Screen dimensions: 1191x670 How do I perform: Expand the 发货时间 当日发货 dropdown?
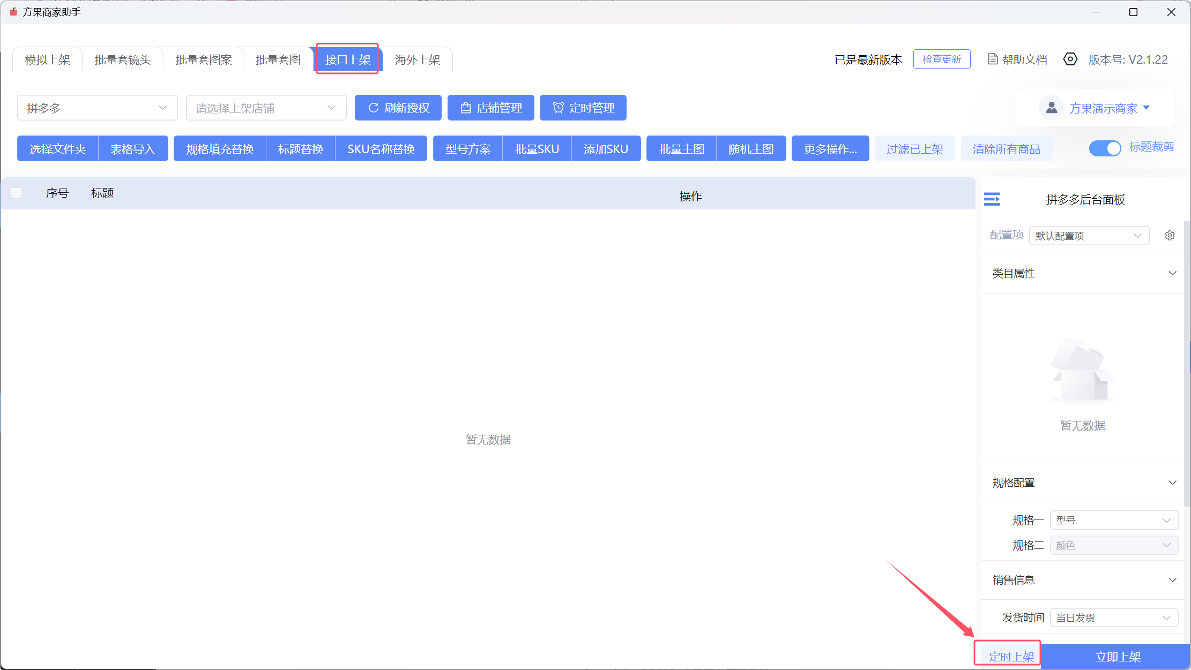click(1113, 618)
